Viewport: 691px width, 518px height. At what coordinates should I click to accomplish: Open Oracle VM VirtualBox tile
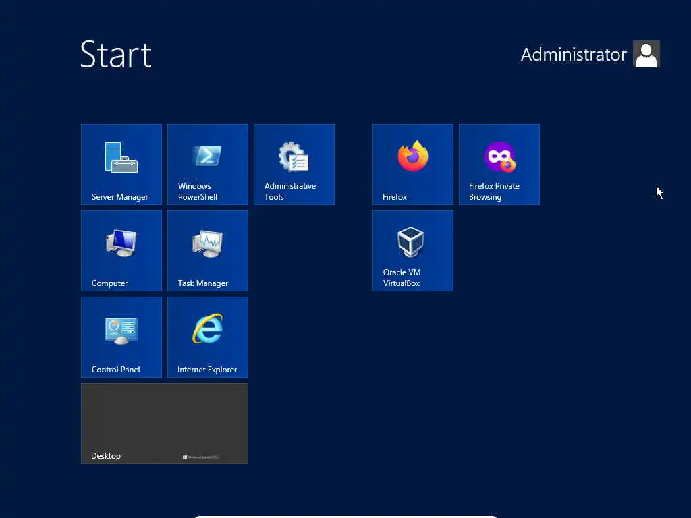point(412,251)
